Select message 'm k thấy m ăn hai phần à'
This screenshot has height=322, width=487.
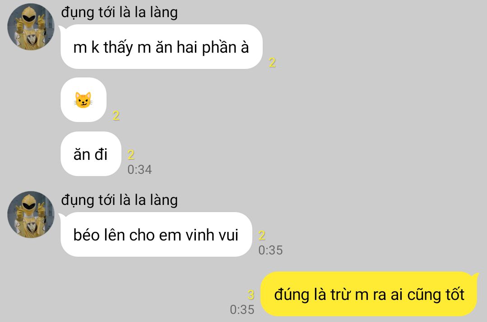click(162, 46)
